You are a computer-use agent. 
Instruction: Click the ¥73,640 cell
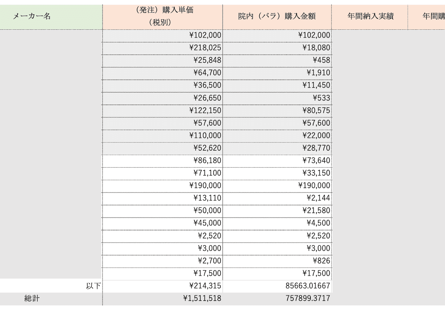(277, 161)
